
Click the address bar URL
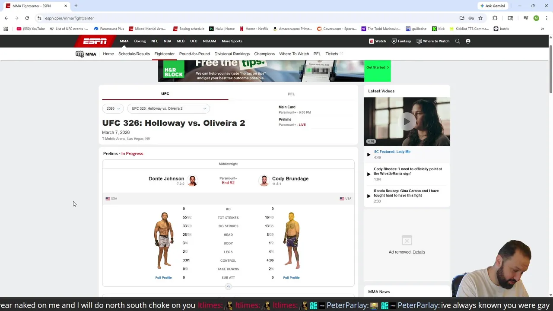(x=69, y=18)
